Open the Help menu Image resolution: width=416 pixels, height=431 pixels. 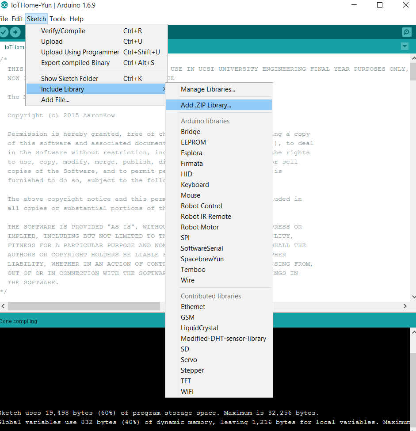pos(76,19)
